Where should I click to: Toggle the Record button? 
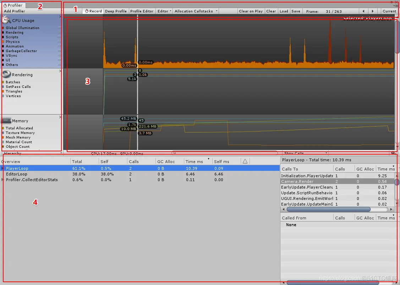(x=93, y=11)
